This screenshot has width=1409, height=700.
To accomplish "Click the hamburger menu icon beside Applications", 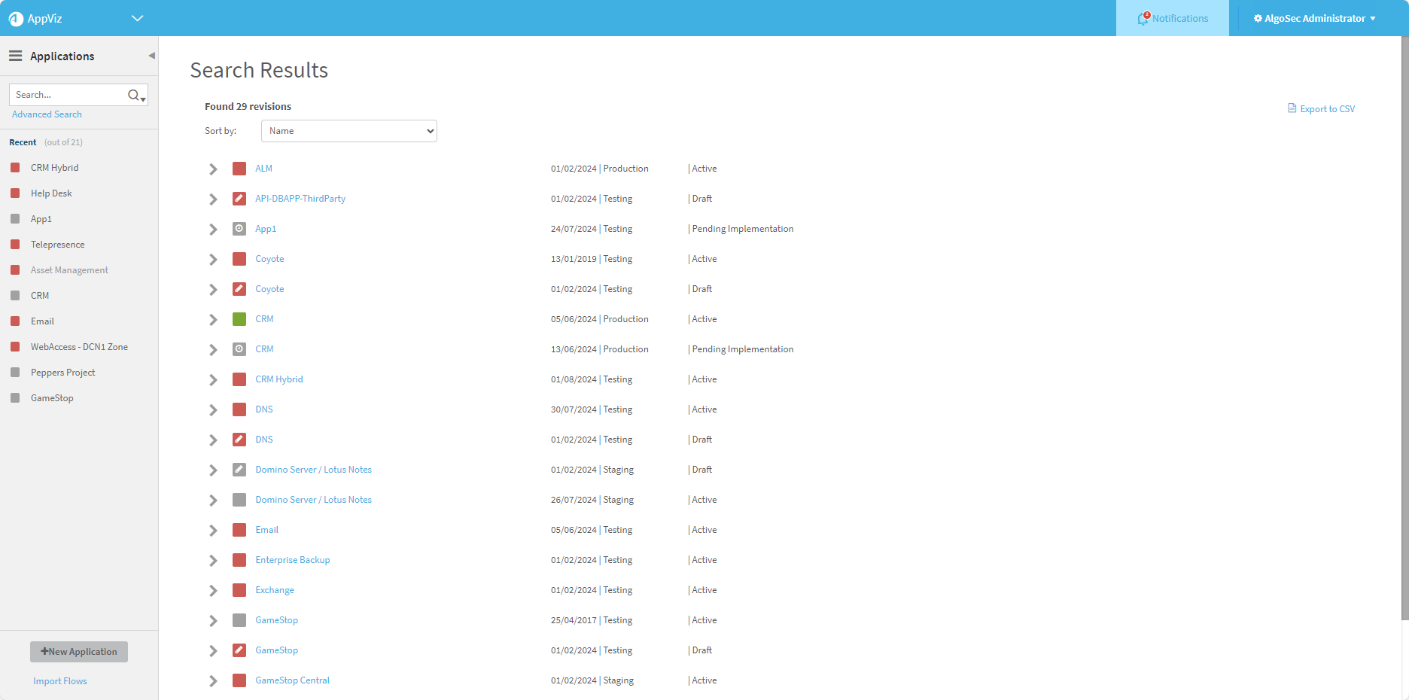I will (15, 56).
